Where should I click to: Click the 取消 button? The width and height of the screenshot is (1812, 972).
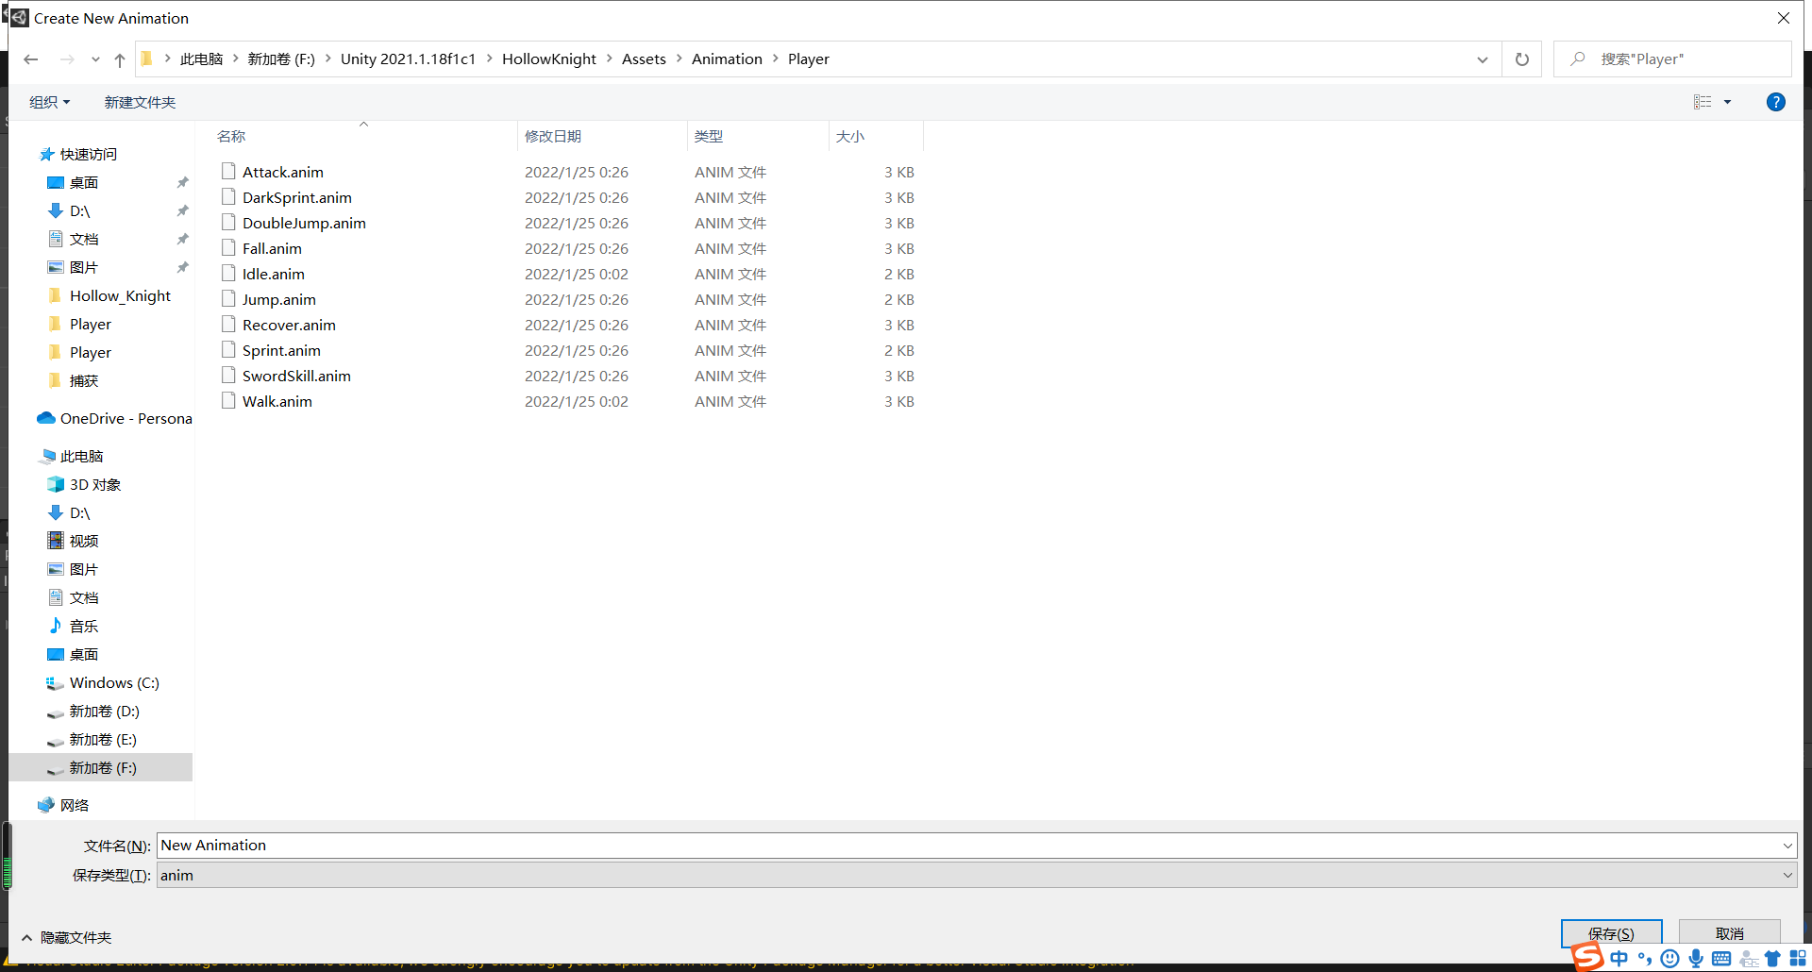(1729, 933)
